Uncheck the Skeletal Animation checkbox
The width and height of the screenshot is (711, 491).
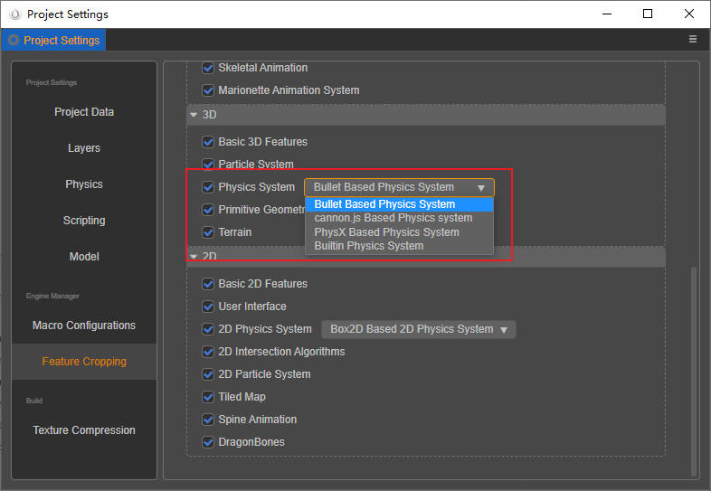pyautogui.click(x=208, y=68)
